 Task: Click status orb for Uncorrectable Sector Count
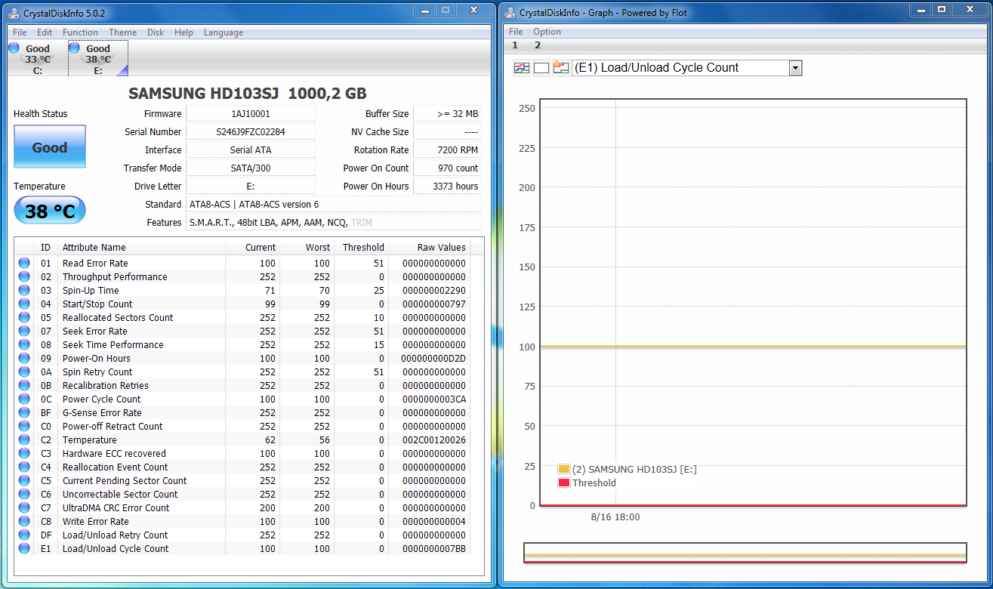24,495
